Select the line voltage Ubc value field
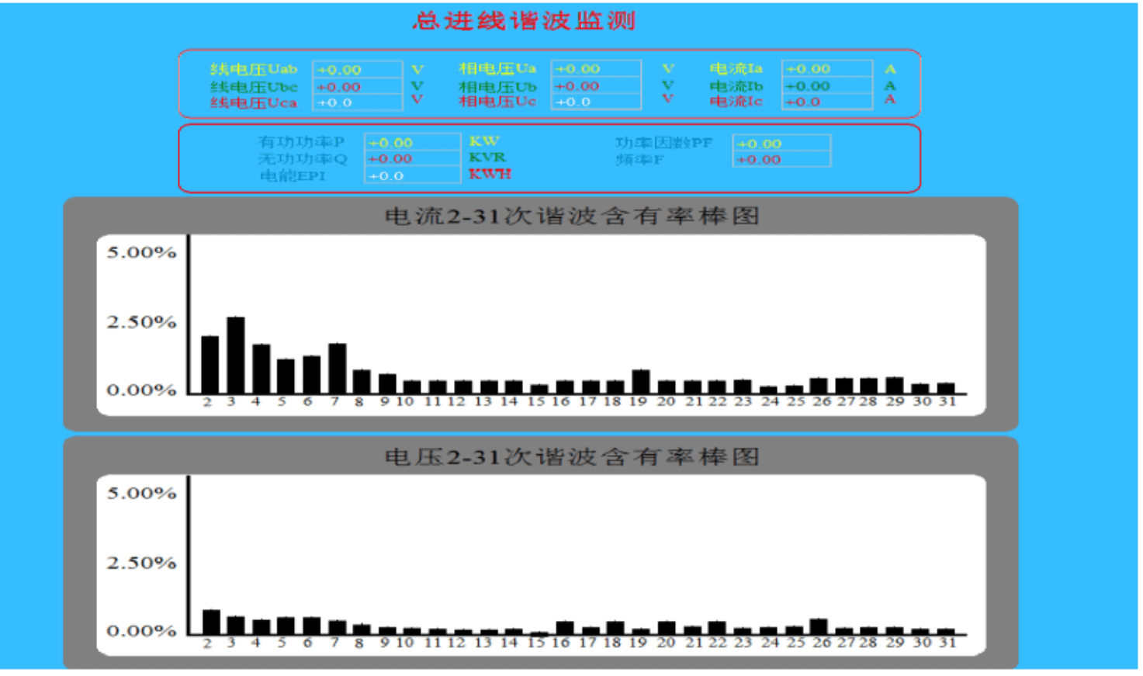This screenshot has height=676, width=1143. (357, 87)
